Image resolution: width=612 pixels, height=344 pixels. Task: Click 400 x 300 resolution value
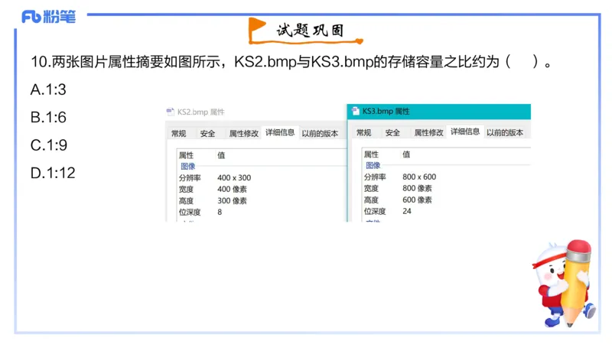point(234,178)
